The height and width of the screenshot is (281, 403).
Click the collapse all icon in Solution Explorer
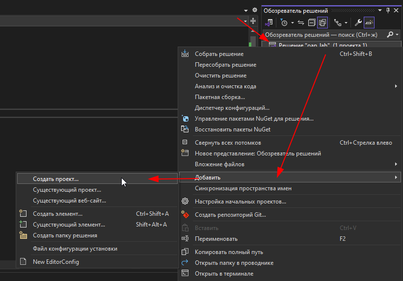pos(312,23)
